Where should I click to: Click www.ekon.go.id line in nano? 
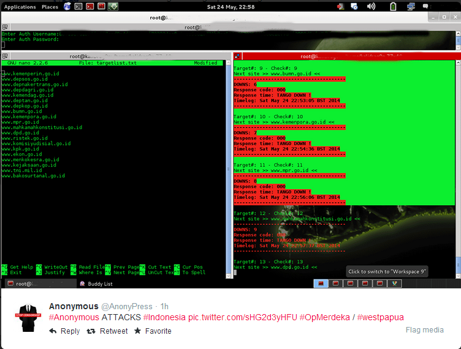[x=21, y=154]
